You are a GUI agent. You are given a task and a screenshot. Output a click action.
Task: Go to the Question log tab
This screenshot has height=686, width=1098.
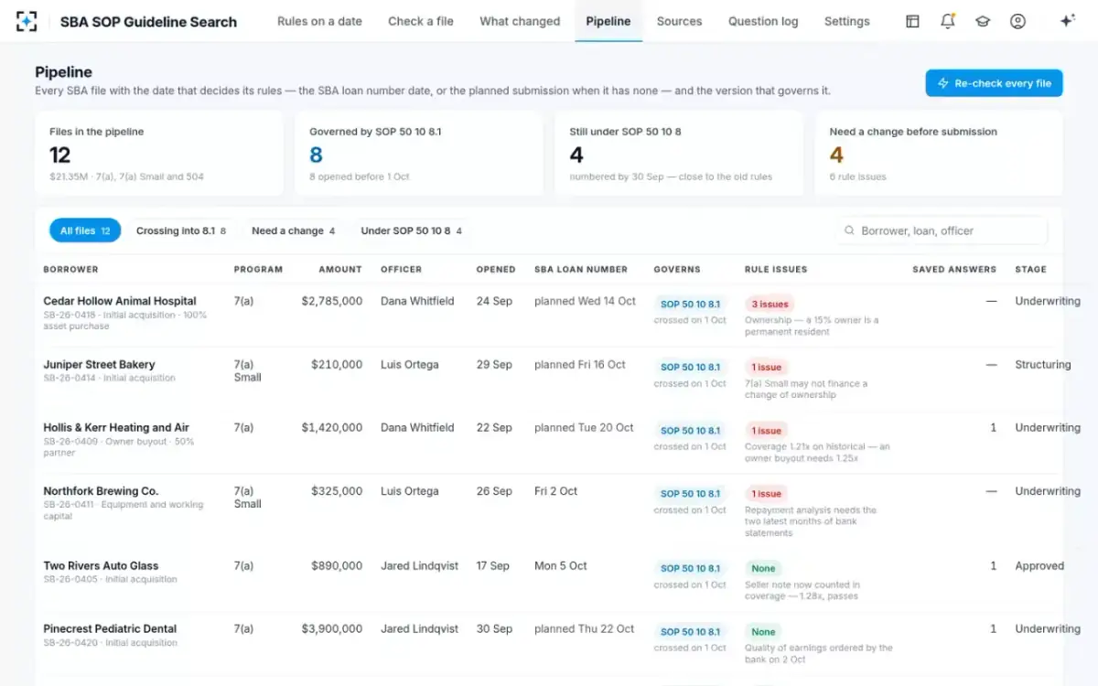click(x=763, y=21)
